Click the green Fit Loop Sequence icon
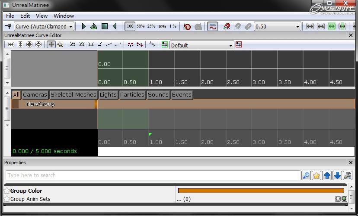358x216 pixels. [342, 26]
